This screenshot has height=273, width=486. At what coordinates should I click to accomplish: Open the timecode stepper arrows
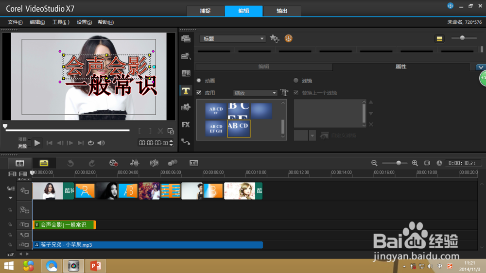pyautogui.click(x=171, y=143)
